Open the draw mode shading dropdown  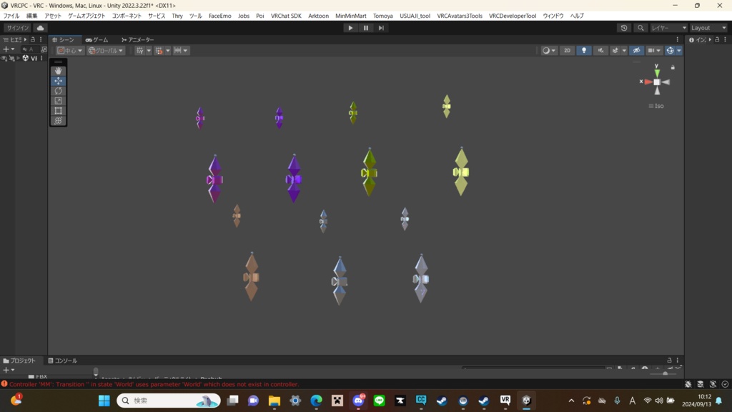pos(548,51)
